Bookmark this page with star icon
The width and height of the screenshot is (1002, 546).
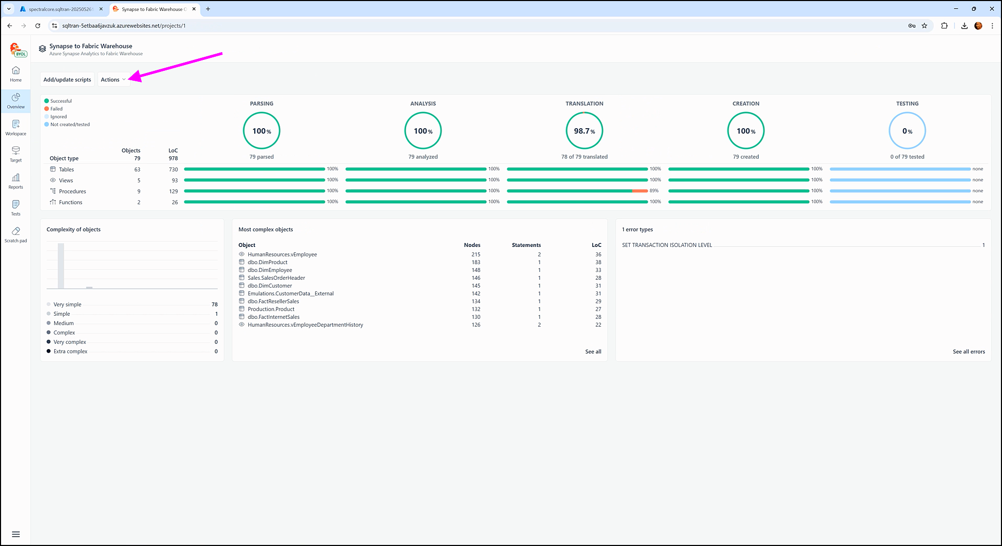point(924,26)
